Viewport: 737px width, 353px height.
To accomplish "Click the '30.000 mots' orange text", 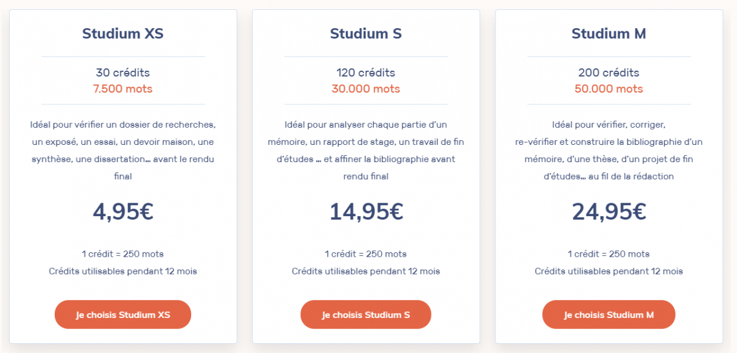I will coord(366,89).
